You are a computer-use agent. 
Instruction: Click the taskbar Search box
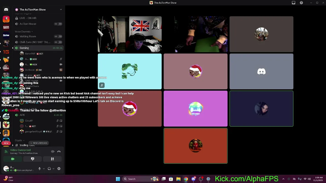click(x=141, y=179)
